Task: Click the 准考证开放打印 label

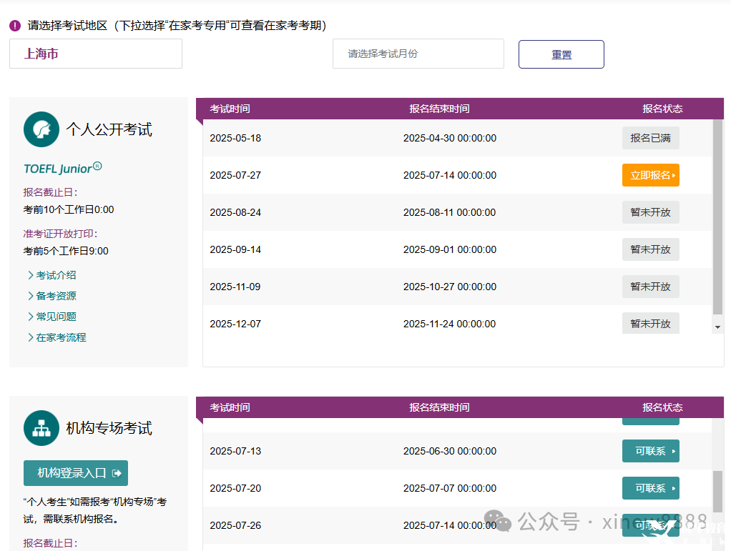Action: (x=61, y=234)
